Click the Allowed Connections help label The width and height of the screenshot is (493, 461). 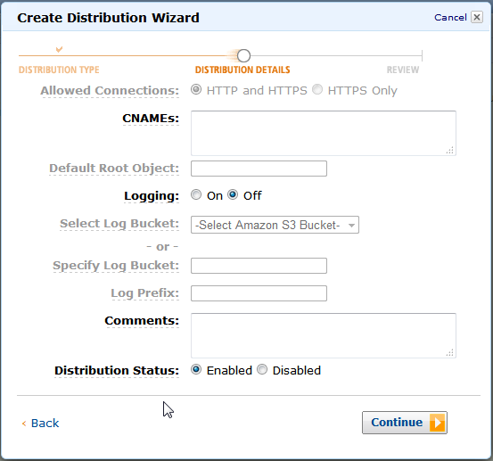pos(110,91)
